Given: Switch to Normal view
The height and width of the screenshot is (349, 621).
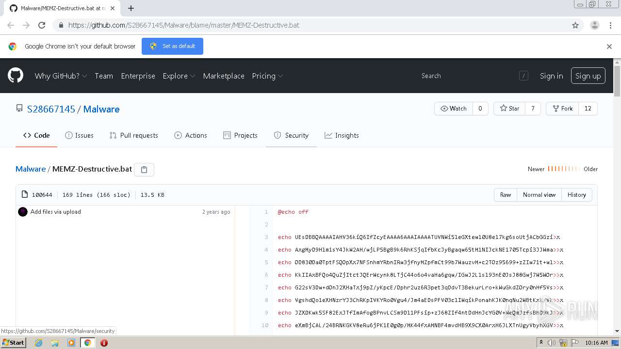Looking at the screenshot, I should click(x=539, y=195).
